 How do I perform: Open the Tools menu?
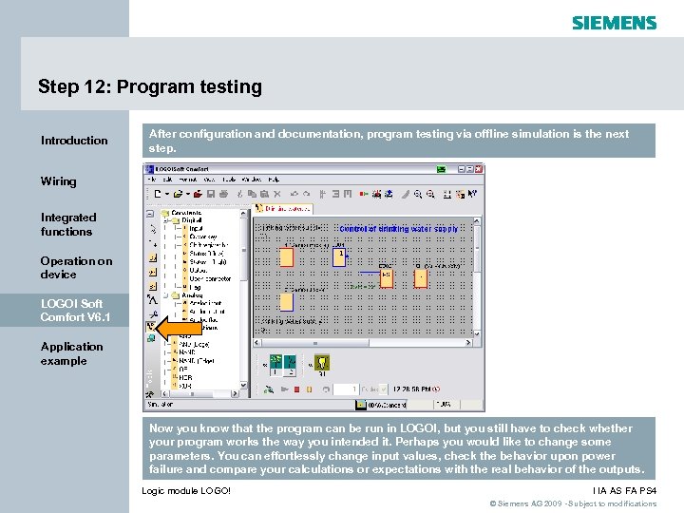[229, 180]
